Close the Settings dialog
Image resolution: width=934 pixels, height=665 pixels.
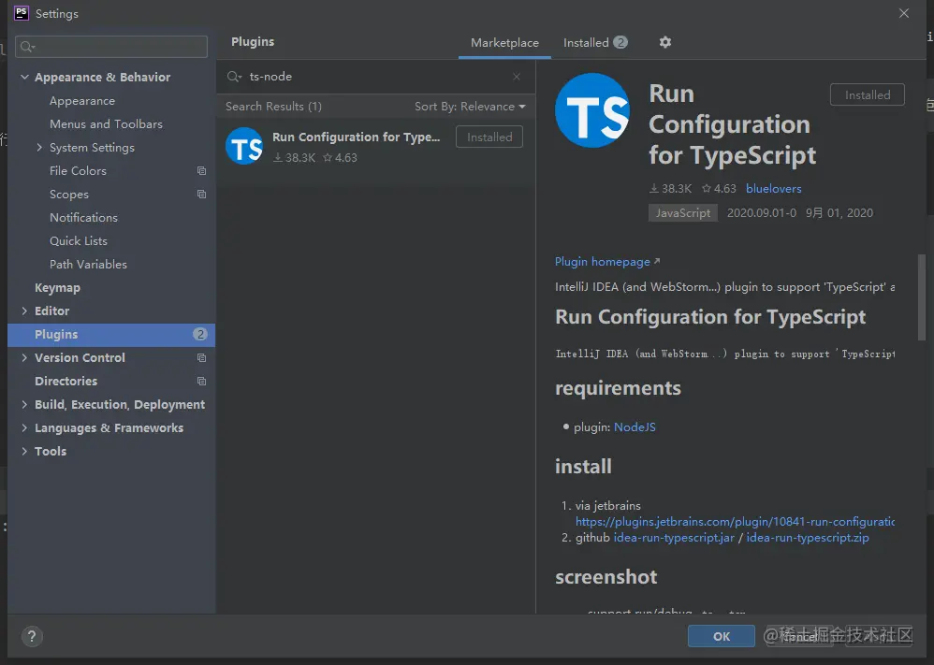(904, 13)
